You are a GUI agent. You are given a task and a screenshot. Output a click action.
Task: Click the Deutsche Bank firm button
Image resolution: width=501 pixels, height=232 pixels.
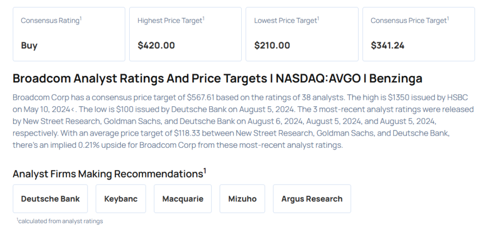(x=50, y=199)
